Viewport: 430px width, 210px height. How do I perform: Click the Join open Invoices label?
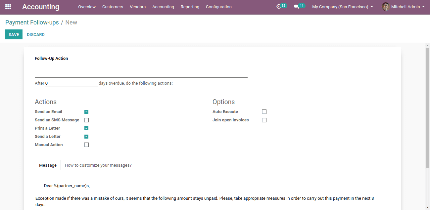click(x=231, y=120)
